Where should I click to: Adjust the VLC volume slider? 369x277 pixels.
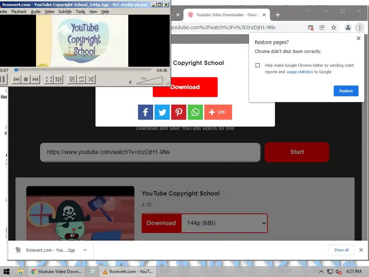point(150,80)
